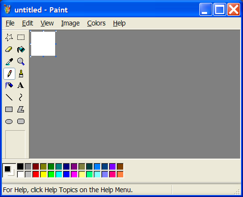This screenshot has width=243, height=197.
Task: Open the Colors menu
Action: [x=96, y=23]
